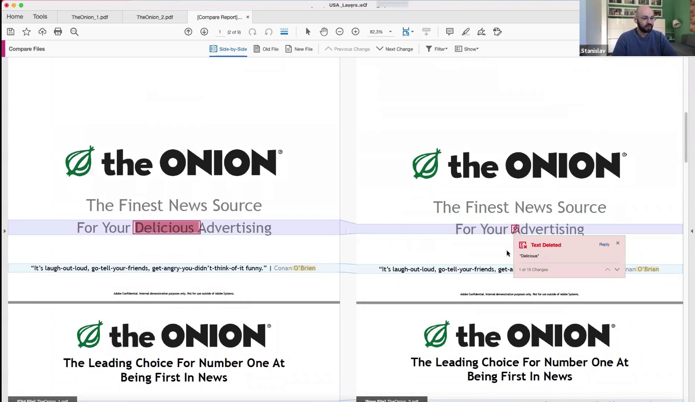Go to previous change in popup chevron
695x402 pixels.
click(x=608, y=270)
